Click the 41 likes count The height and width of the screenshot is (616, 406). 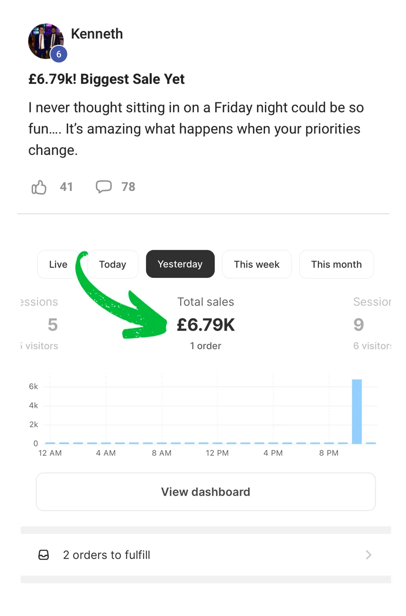click(x=66, y=187)
